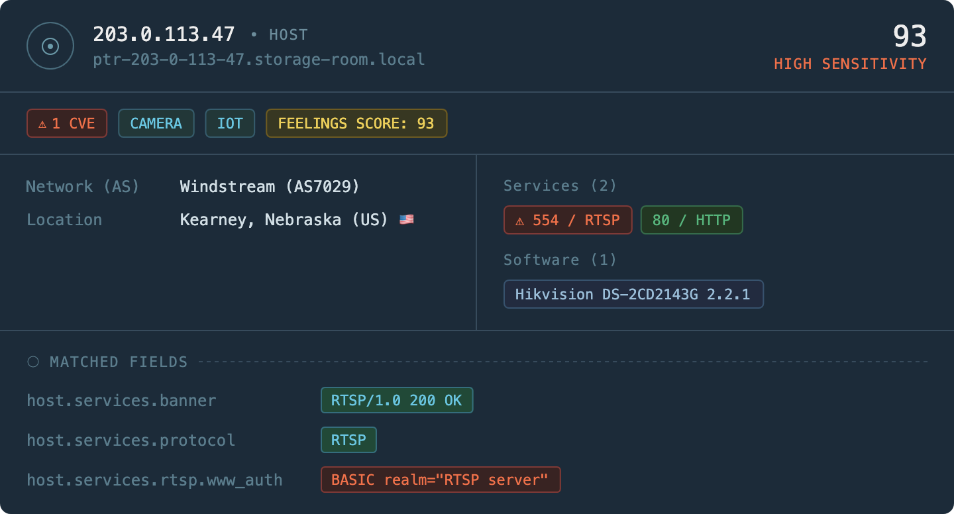The image size is (954, 514).
Task: Open the 80 / HTTP service
Action: pos(691,220)
